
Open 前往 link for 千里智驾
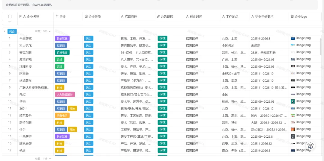[x=162, y=38]
